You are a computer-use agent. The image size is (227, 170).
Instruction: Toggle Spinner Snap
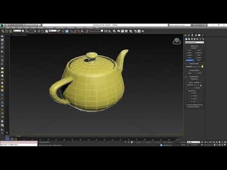pos(82,31)
